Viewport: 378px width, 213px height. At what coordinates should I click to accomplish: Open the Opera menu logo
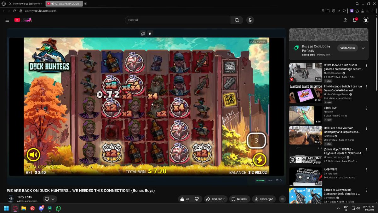4,3
